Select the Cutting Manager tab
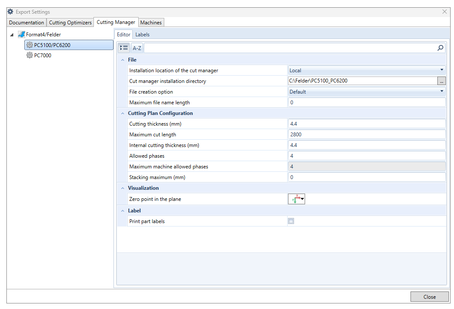The width and height of the screenshot is (454, 309). 116,22
